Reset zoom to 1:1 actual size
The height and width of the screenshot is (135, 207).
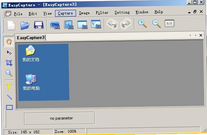[169, 23]
